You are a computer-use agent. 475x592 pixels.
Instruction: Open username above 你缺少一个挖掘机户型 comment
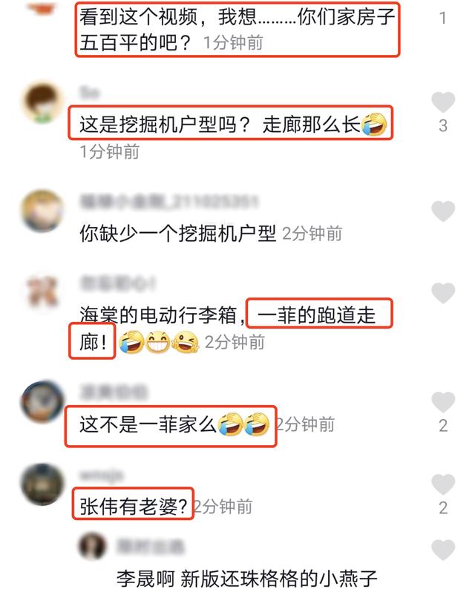[x=168, y=201]
